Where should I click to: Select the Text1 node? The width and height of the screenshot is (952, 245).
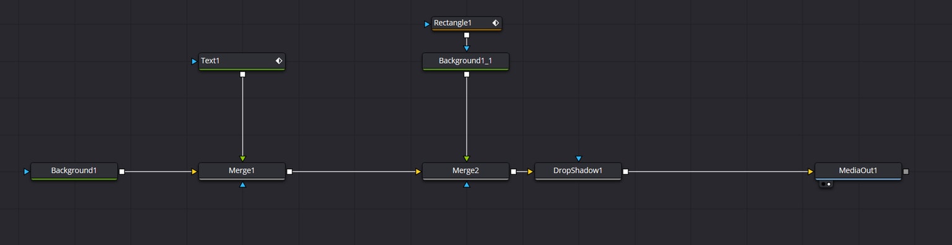pyautogui.click(x=242, y=61)
